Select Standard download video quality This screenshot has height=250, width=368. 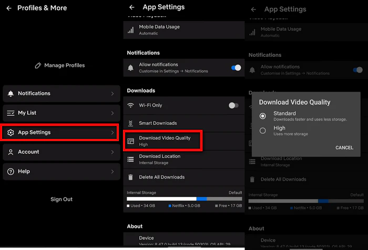263,116
